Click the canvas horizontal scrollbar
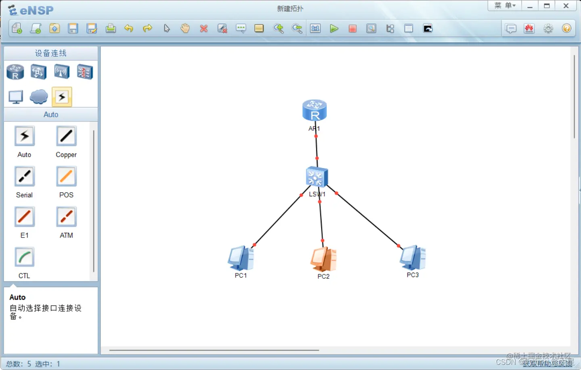This screenshot has height=370, width=581. pos(214,350)
